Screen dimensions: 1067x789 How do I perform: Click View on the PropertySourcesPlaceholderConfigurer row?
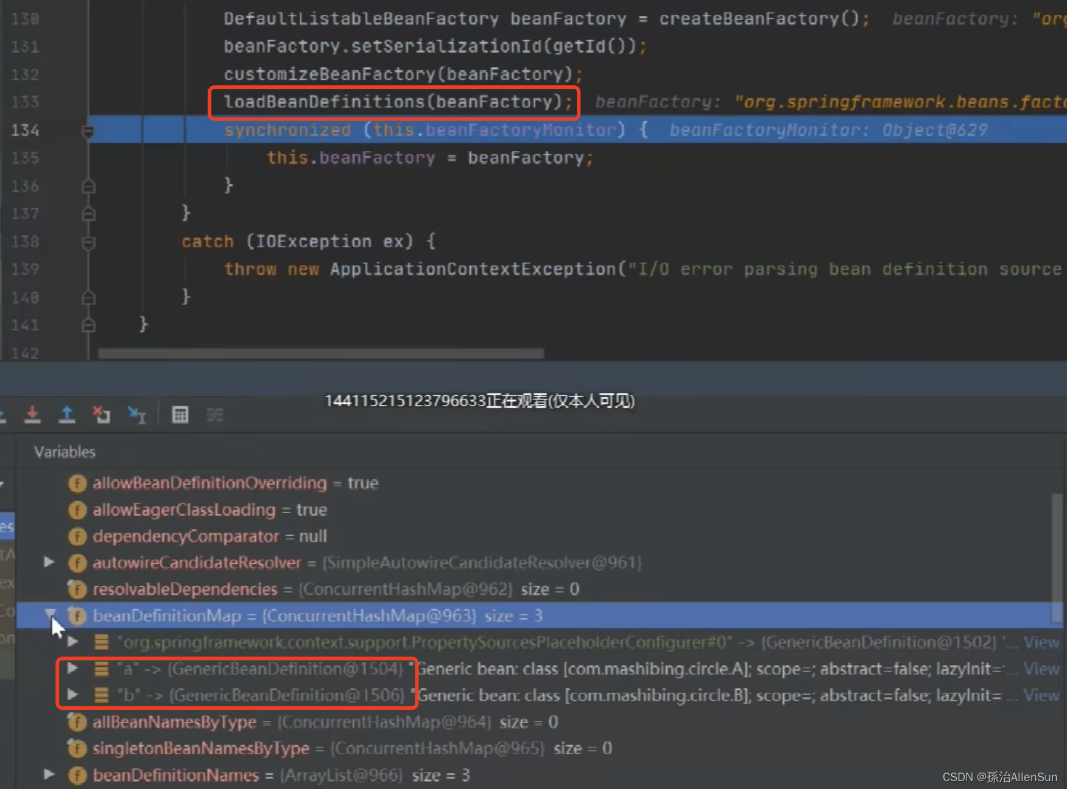1041,642
